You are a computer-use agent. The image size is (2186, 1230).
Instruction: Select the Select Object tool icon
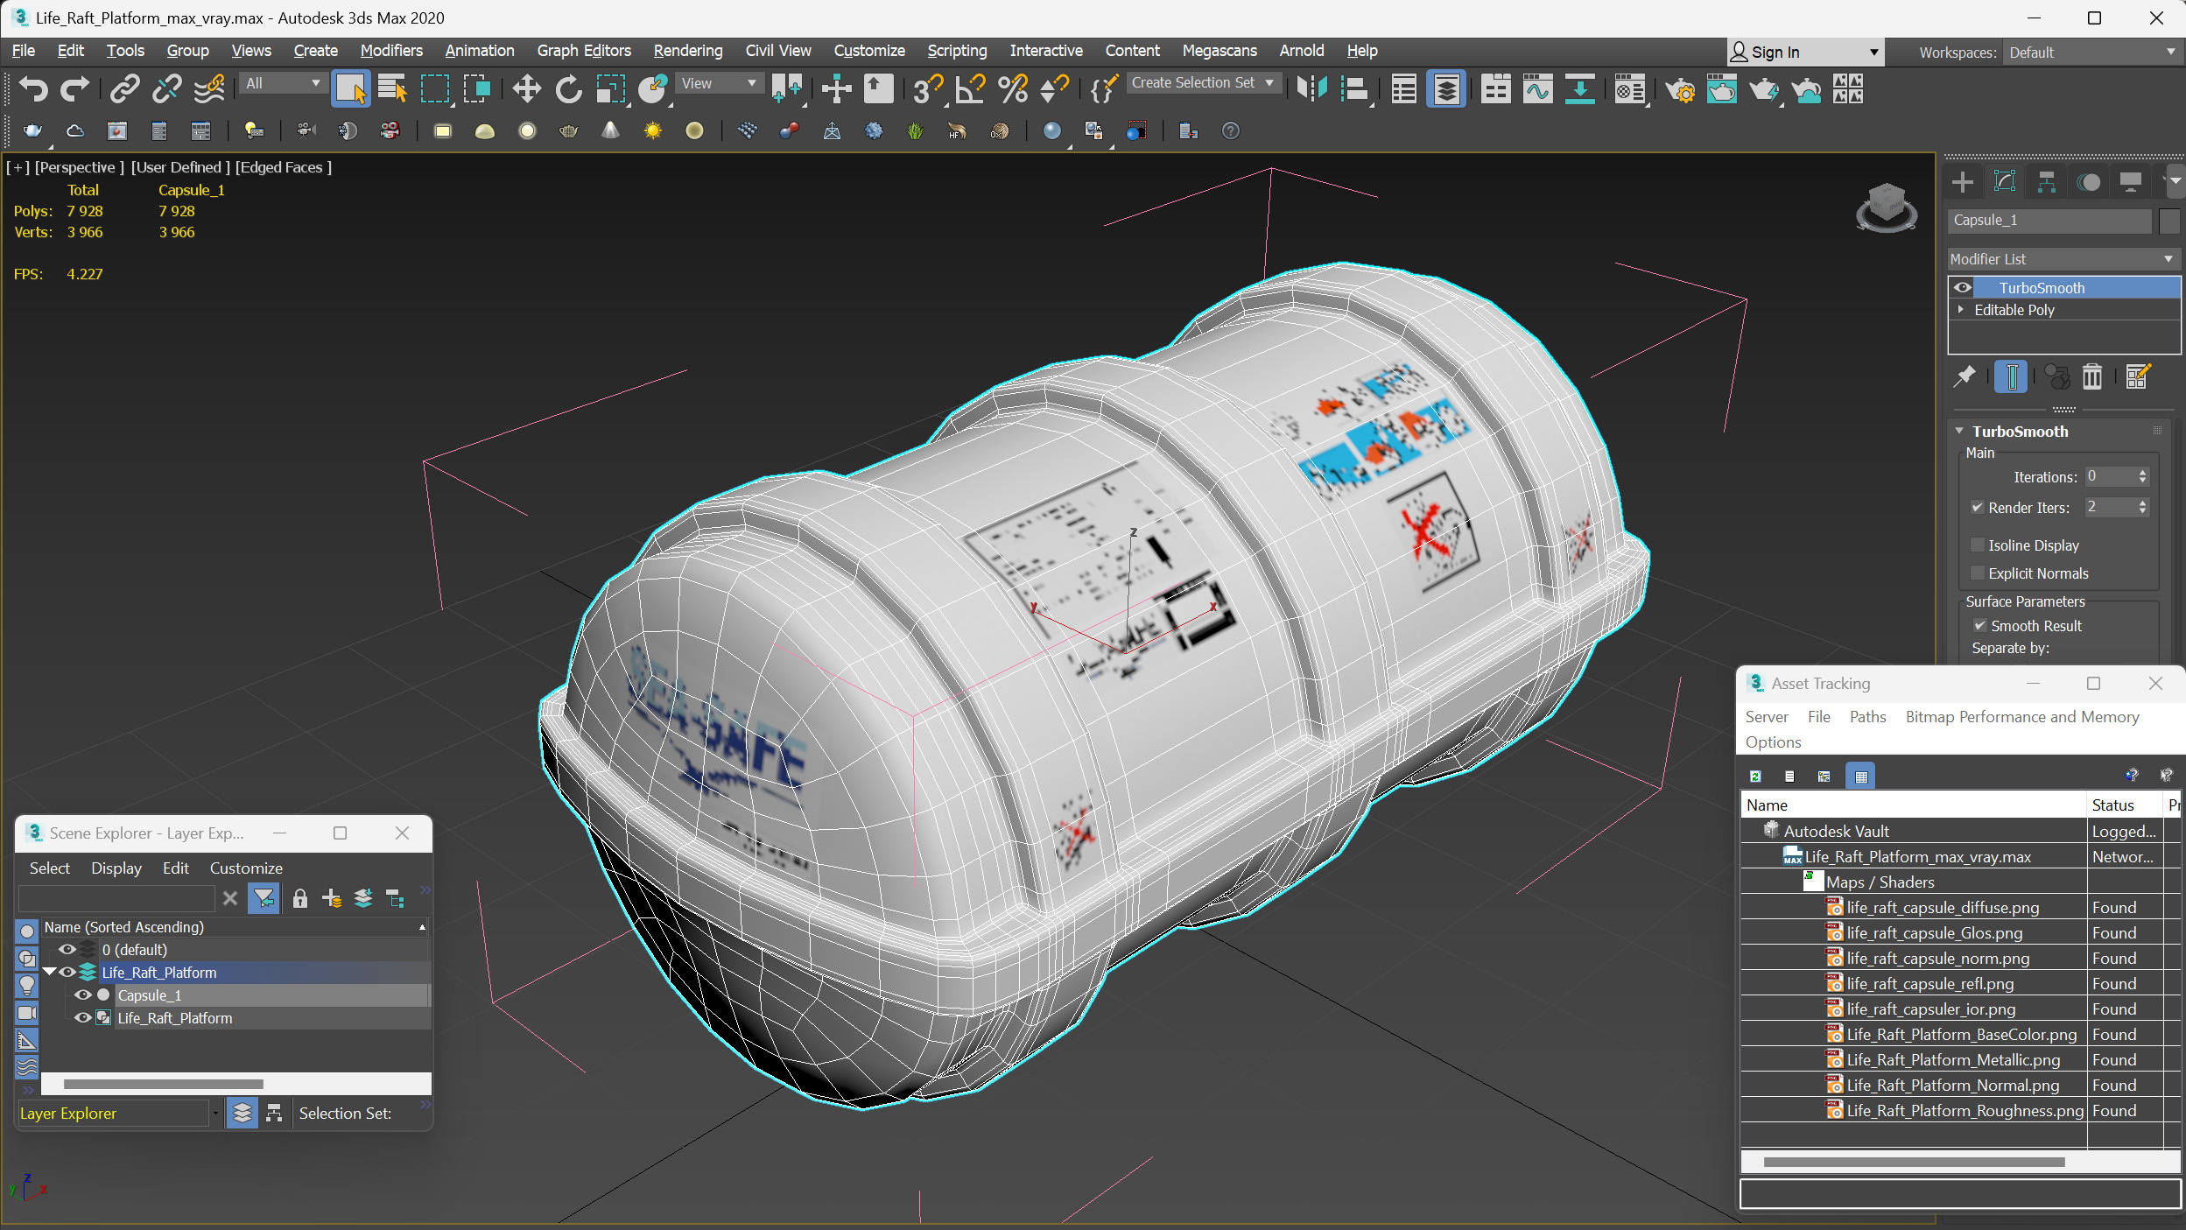[350, 90]
